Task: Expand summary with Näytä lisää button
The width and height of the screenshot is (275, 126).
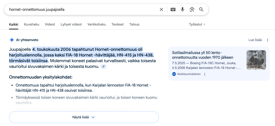Action: tap(84, 117)
